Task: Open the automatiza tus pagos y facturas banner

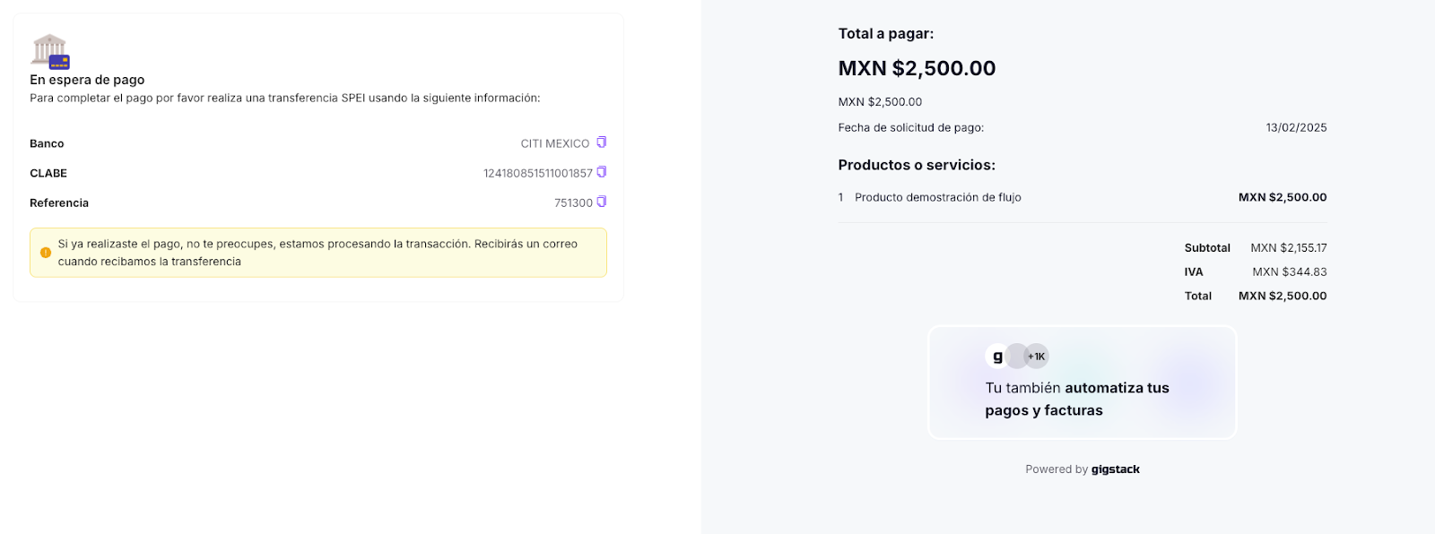Action: point(1083,383)
